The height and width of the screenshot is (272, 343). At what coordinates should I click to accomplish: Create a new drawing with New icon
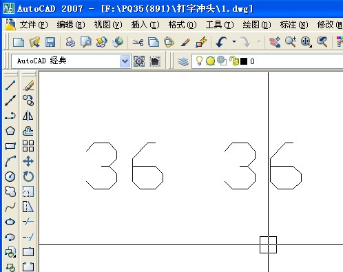[x=19, y=42]
